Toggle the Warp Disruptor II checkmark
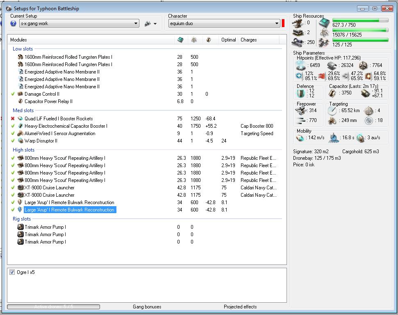Image resolution: width=398 pixels, height=315 pixels. (x=13, y=140)
